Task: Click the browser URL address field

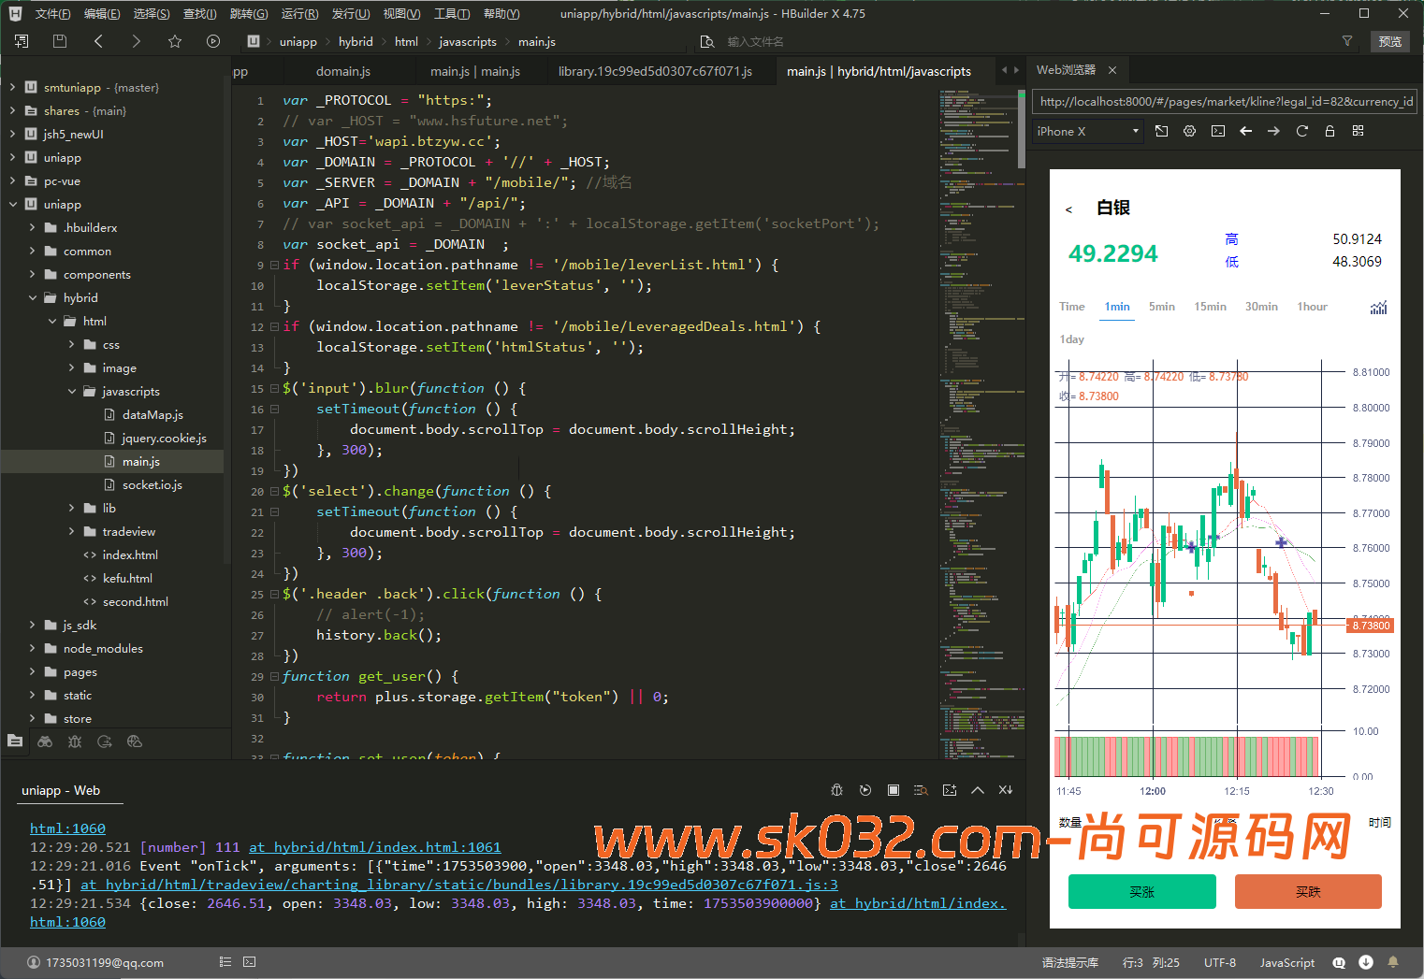Action: coord(1225,101)
